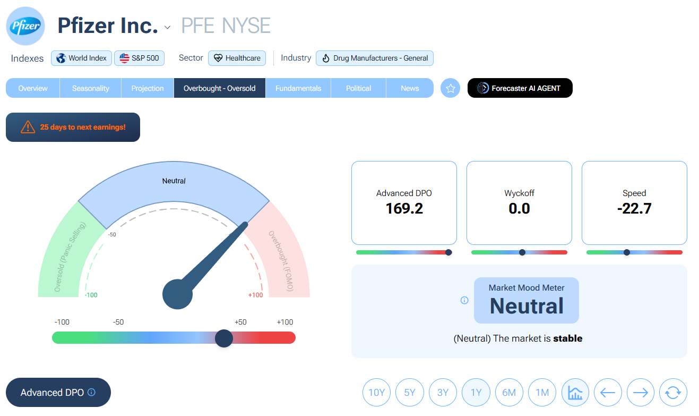Open the chart view icon button
This screenshot has width=699, height=416.
[575, 393]
